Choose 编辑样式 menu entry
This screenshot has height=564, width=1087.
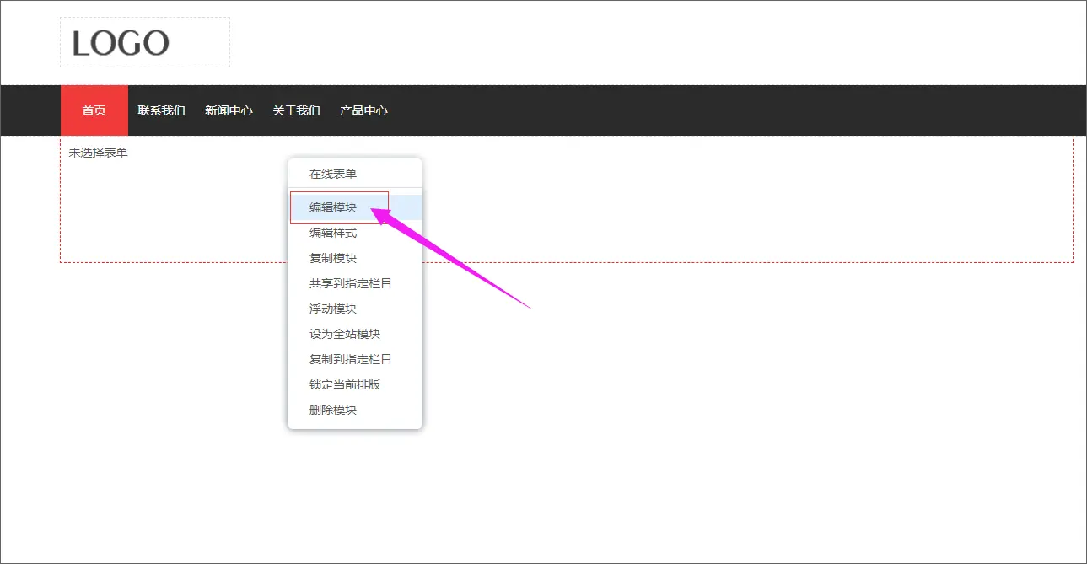point(333,233)
